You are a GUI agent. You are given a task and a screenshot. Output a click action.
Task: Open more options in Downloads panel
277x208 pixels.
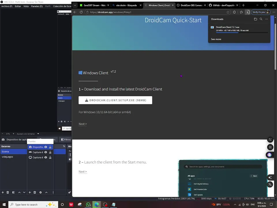coord(267,19)
